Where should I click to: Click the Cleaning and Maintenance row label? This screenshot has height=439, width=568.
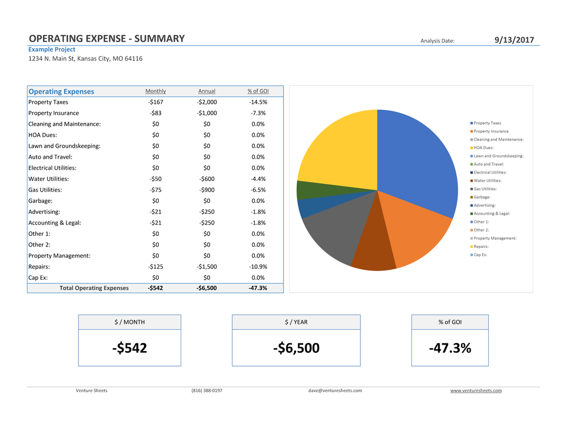[64, 124]
